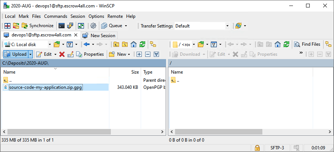Open the New Session tab
Image resolution: width=334 pixels, height=152 pixels.
coord(99,35)
